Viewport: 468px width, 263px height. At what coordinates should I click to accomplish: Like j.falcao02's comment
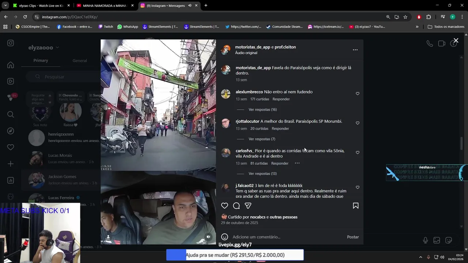(358, 187)
